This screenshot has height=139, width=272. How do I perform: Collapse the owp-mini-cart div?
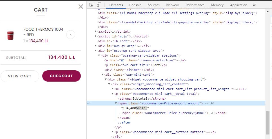(102, 75)
